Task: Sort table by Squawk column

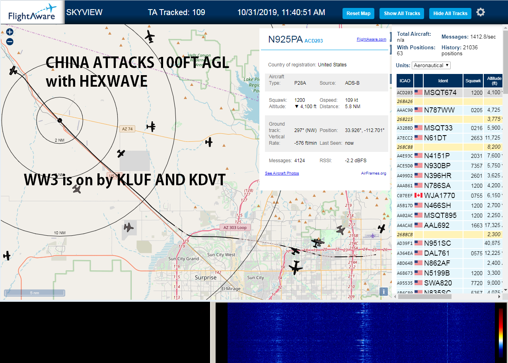Action: [473, 81]
